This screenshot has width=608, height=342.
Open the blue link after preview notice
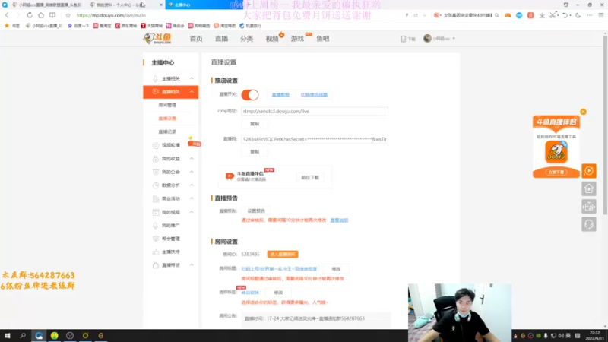tap(339, 220)
